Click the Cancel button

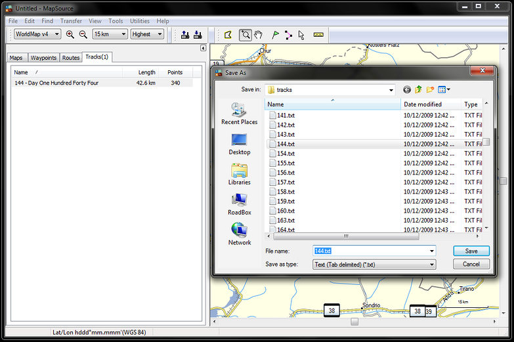coord(471,264)
